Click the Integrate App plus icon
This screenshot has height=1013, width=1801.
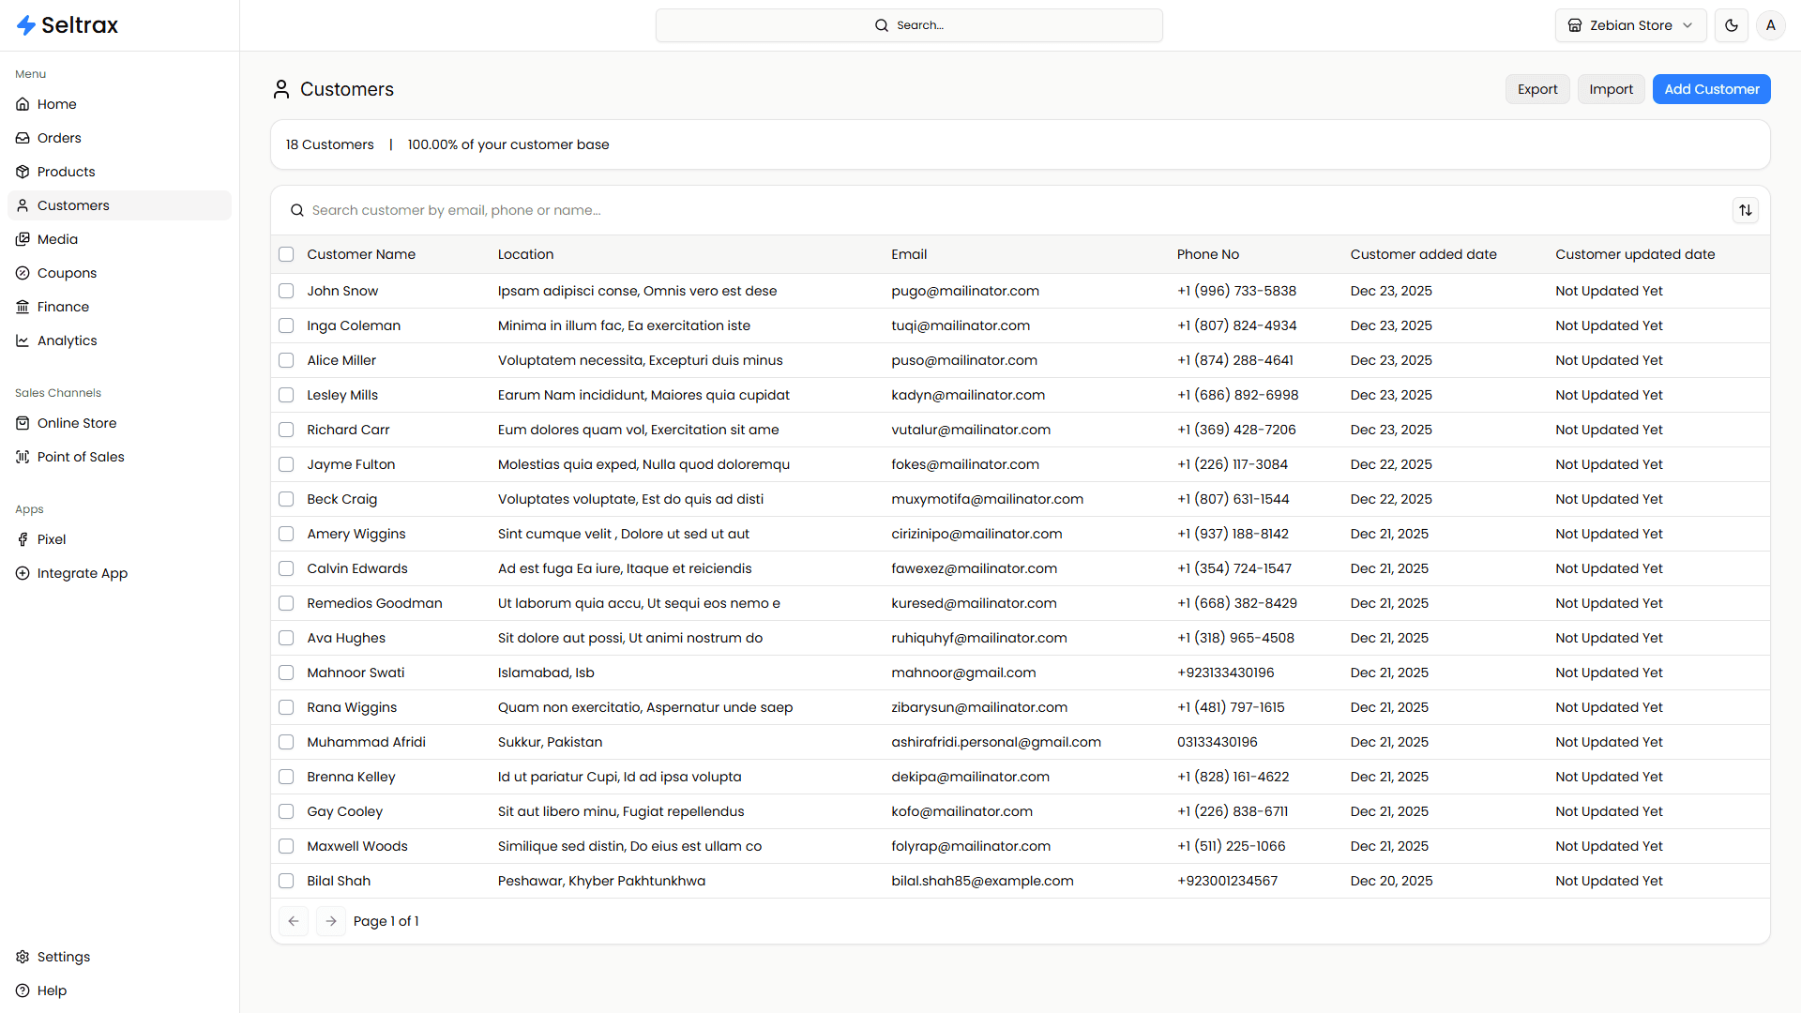pos(23,573)
